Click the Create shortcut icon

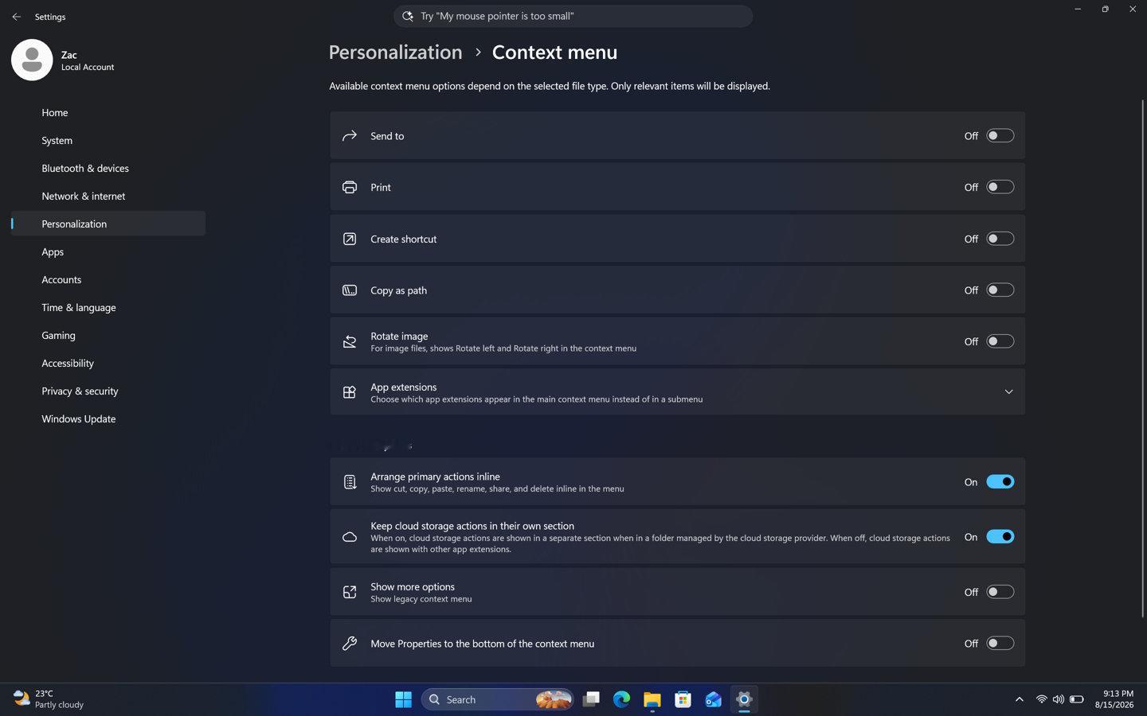349,239
